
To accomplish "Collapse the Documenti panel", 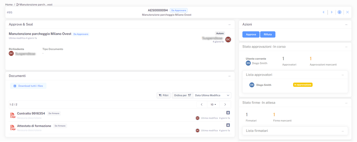I will coord(229,76).
